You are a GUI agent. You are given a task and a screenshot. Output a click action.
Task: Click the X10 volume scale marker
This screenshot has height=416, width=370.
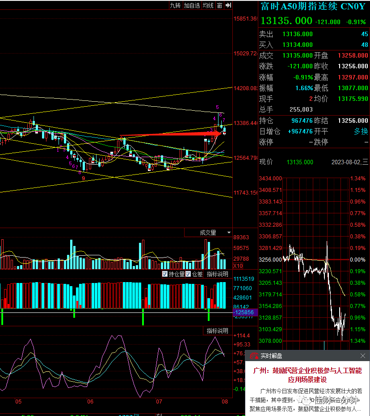point(238,266)
